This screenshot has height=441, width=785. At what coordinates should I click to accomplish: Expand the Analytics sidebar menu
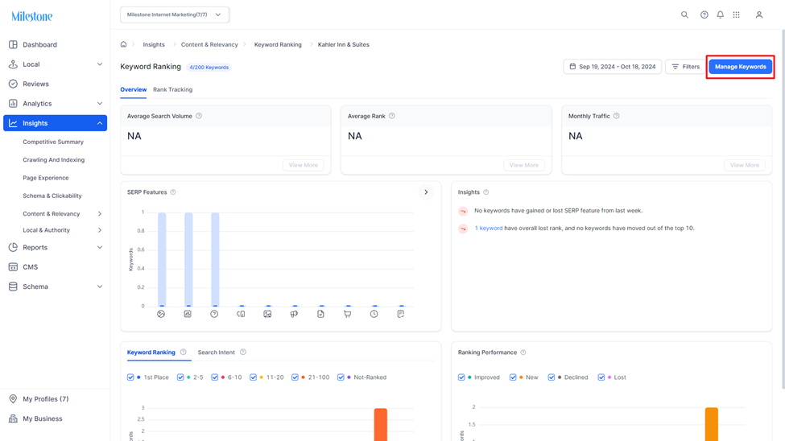point(55,104)
